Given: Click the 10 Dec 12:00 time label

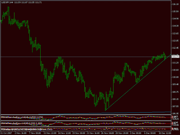Looking at the screenshot, I should coord(165,133).
